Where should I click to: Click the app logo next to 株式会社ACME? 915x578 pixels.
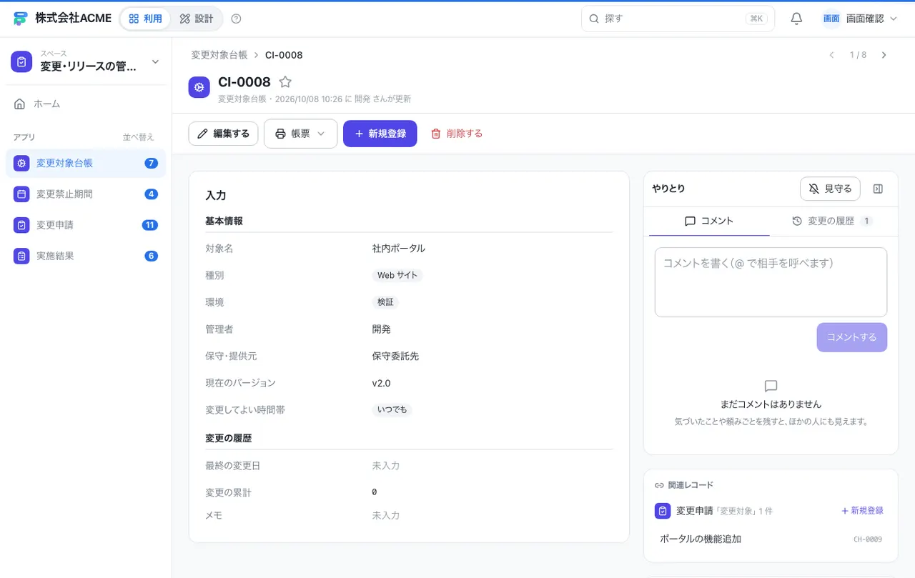click(20, 19)
